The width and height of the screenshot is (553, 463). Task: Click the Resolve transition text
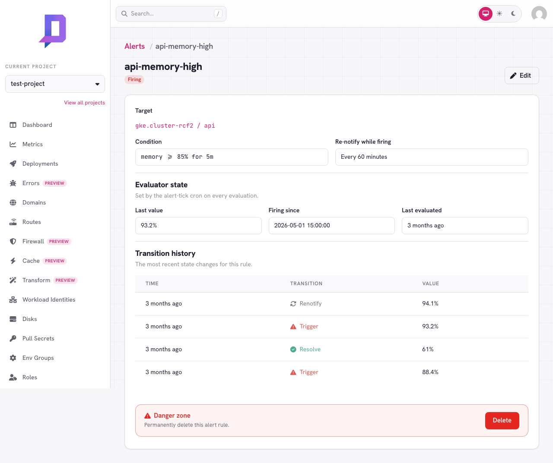click(310, 350)
